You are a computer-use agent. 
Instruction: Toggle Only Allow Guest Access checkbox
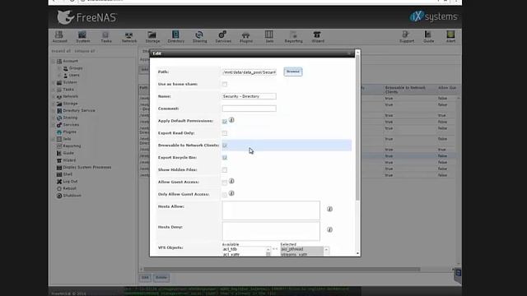(225, 195)
